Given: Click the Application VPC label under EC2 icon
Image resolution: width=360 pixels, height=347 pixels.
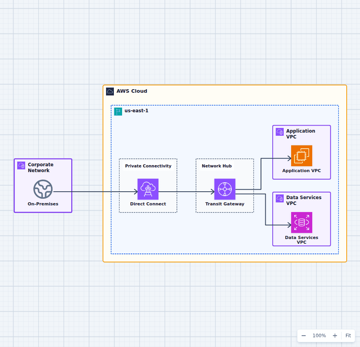Looking at the screenshot, I should pos(301,171).
